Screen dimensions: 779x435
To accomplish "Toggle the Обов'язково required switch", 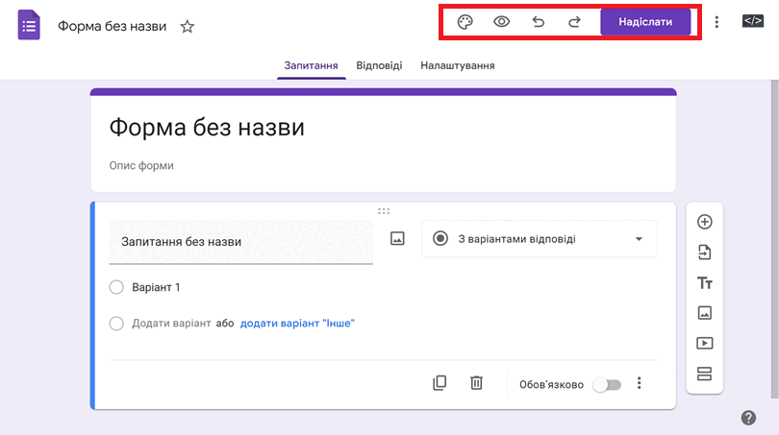I will (x=607, y=385).
